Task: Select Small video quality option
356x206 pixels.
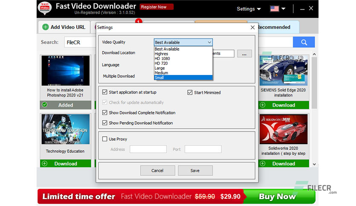Action: (183, 77)
